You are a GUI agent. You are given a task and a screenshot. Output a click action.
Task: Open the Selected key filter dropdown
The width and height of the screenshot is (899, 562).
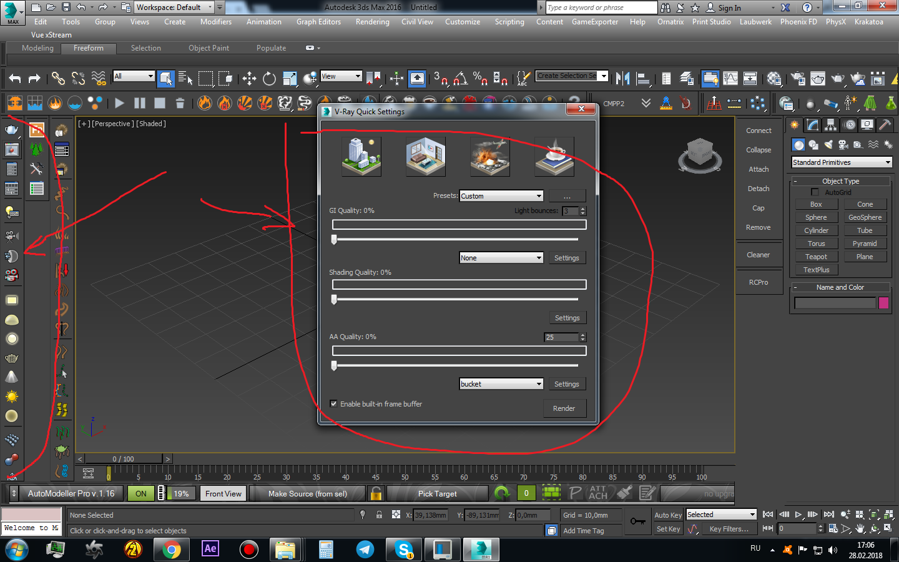722,515
